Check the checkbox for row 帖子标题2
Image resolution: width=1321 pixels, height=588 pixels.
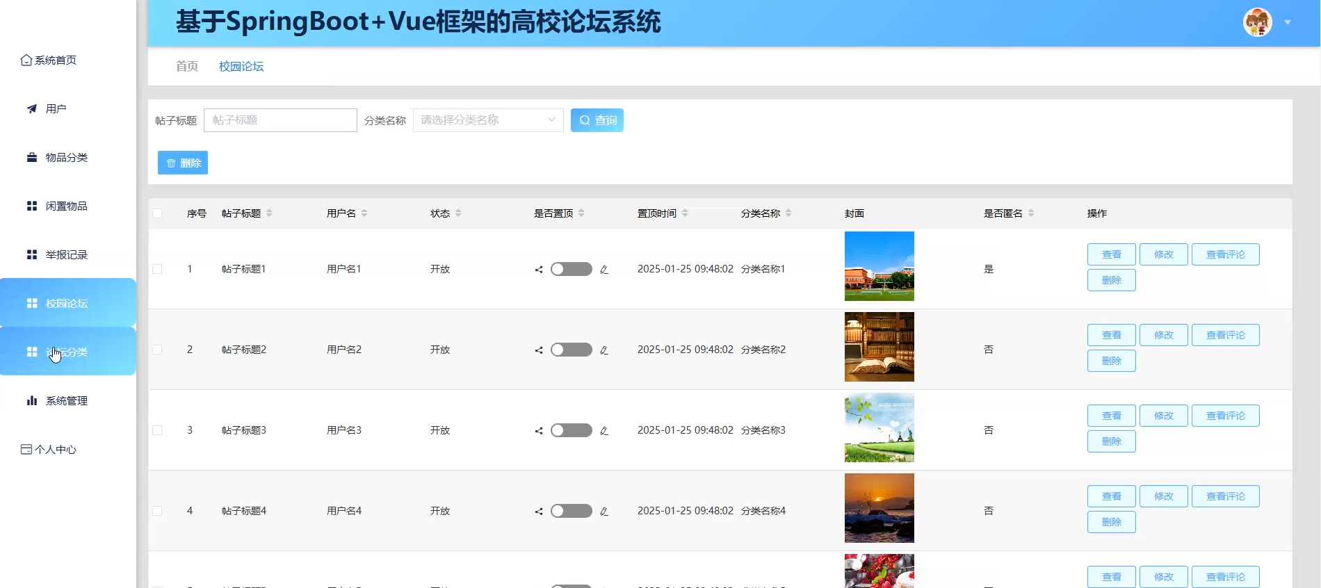click(x=157, y=350)
